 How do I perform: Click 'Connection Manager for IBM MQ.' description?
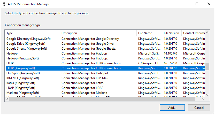85,78
